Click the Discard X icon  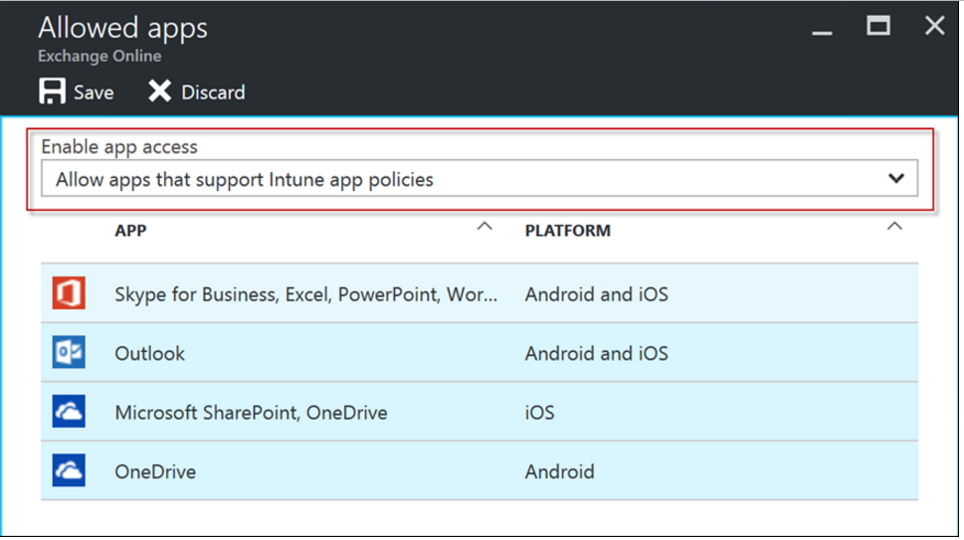(159, 91)
